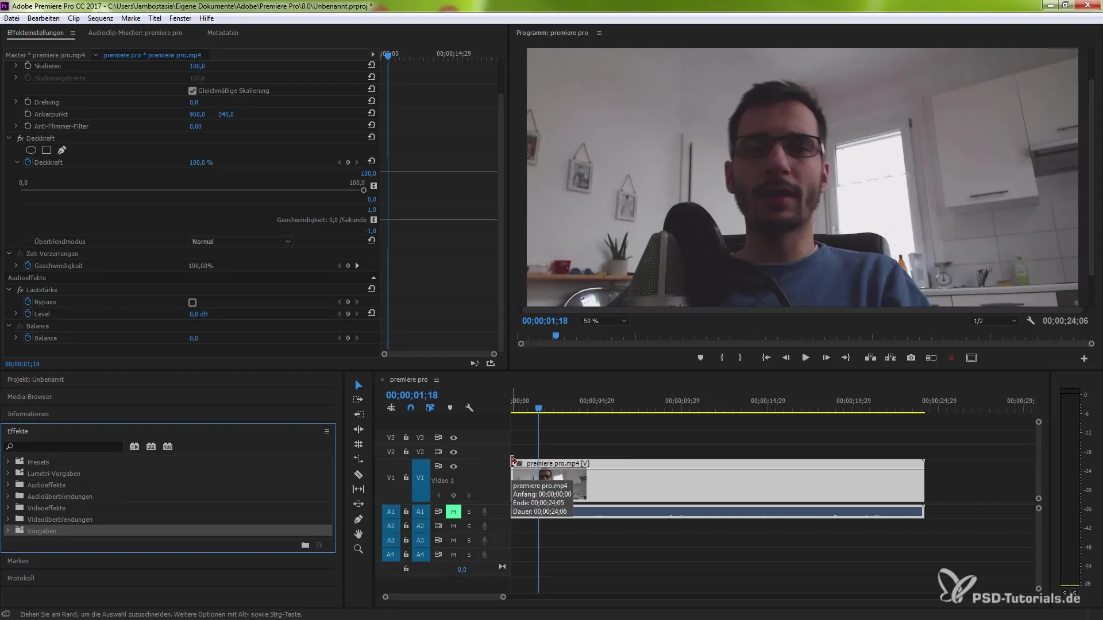Expand the Presets folder
The image size is (1103, 620).
[x=8, y=462]
